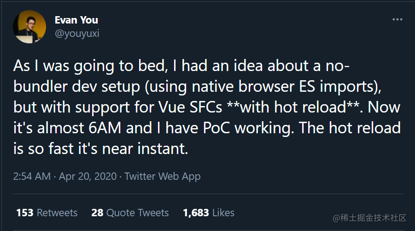View the 28 Quote Tweets
Image resolution: width=415 pixels, height=231 pixels.
tap(130, 213)
